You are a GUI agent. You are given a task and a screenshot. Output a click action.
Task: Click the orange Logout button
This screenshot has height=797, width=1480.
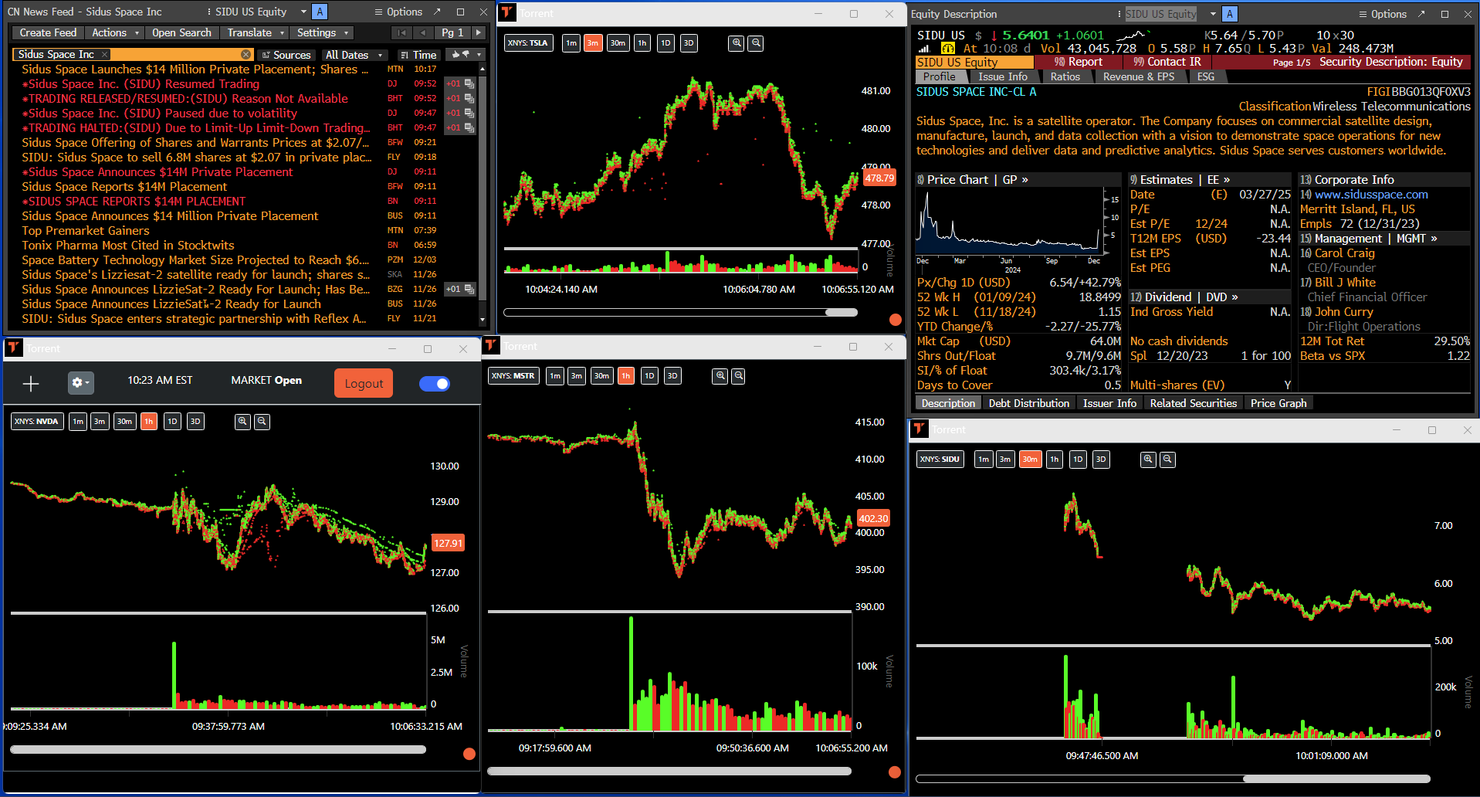point(364,384)
